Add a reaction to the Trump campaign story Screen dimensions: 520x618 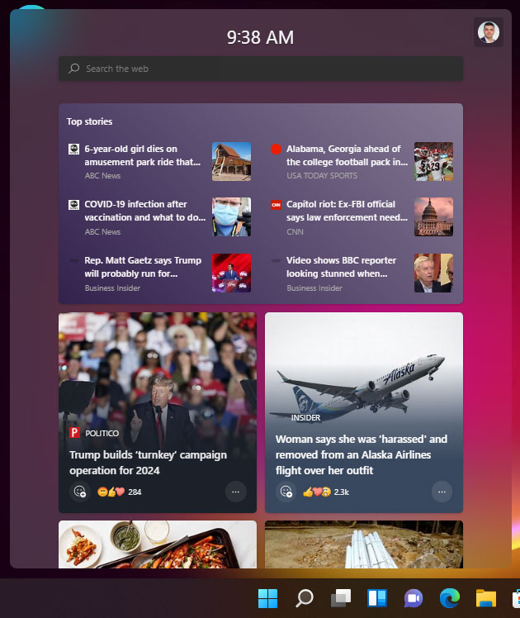coord(80,492)
